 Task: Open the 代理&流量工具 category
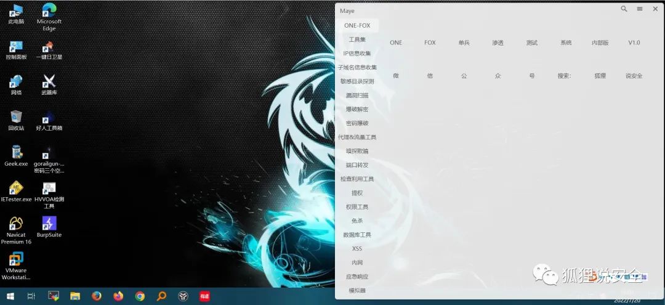pyautogui.click(x=357, y=137)
